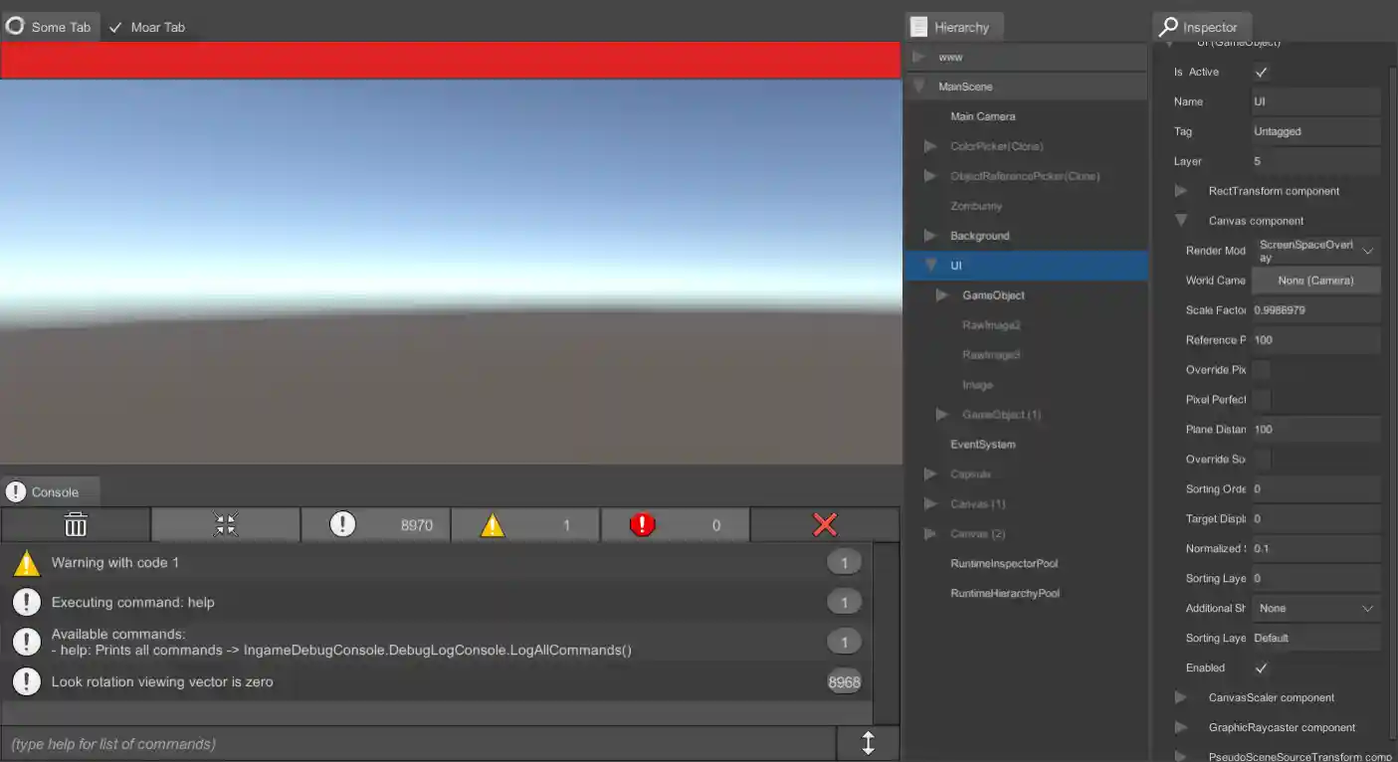
Task: Click the None (Camera) World Camera reference
Action: (x=1315, y=280)
